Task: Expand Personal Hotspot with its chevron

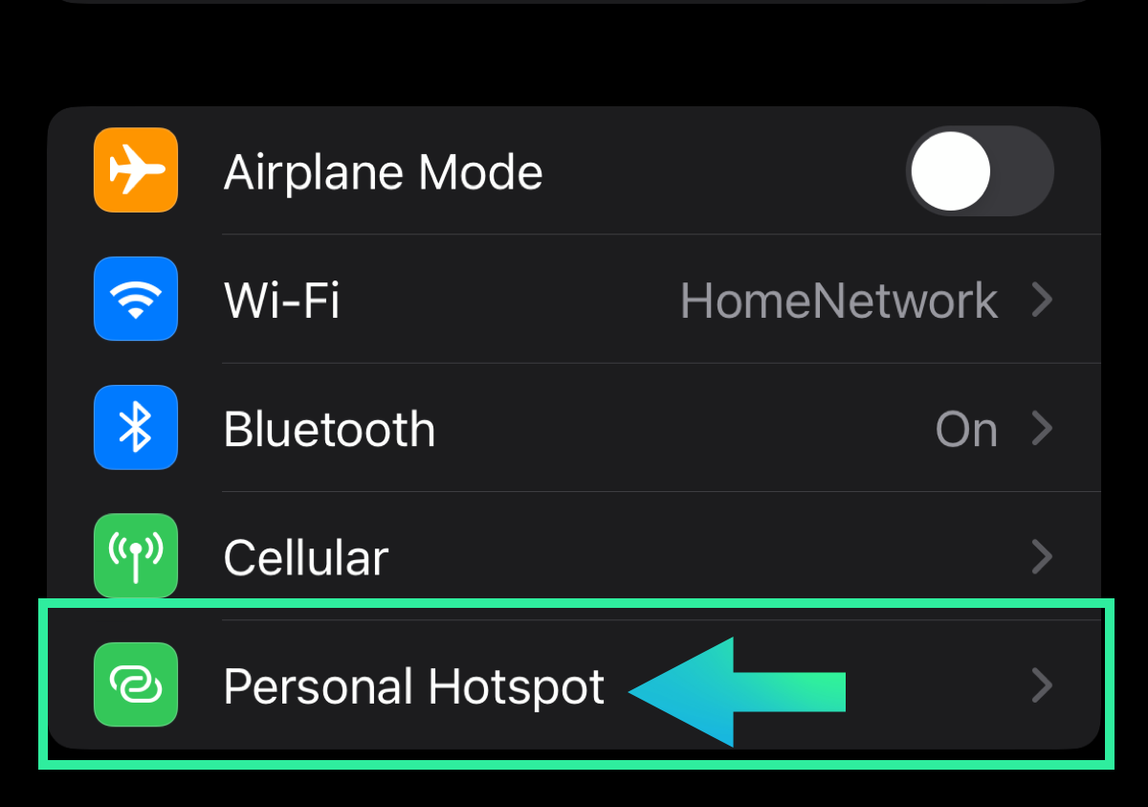Action: pyautogui.click(x=1043, y=685)
